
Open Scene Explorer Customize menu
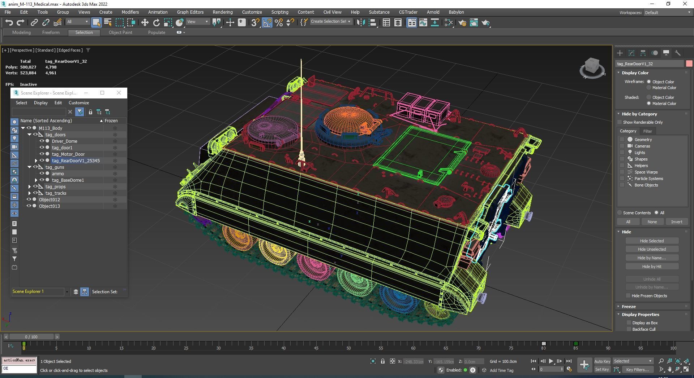tap(79, 103)
